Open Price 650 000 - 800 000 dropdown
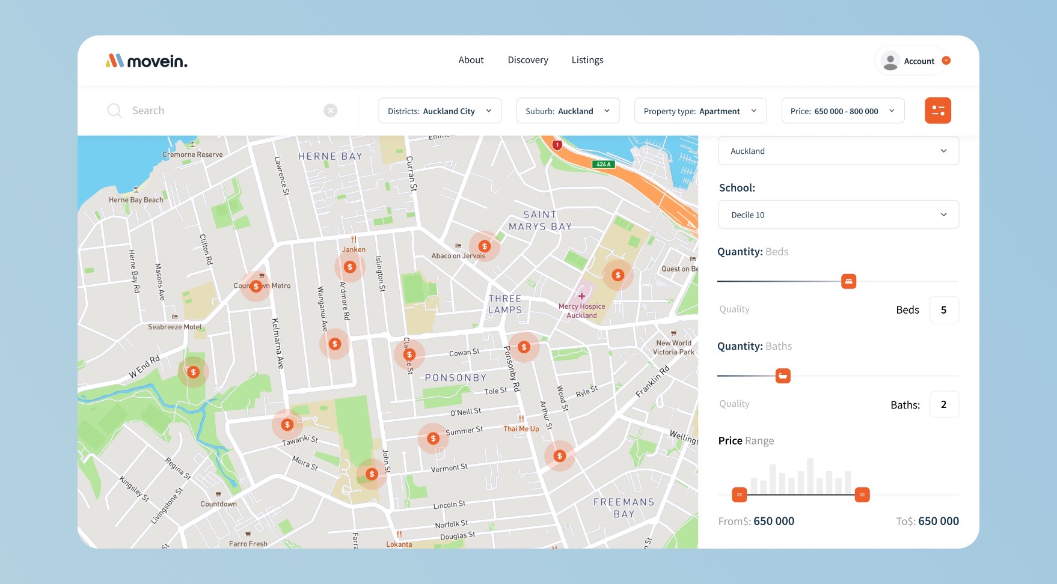This screenshot has height=584, width=1057. [843, 111]
